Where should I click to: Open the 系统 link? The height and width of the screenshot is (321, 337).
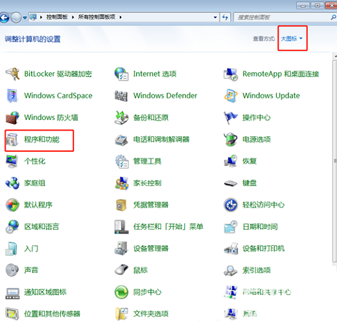point(250,314)
